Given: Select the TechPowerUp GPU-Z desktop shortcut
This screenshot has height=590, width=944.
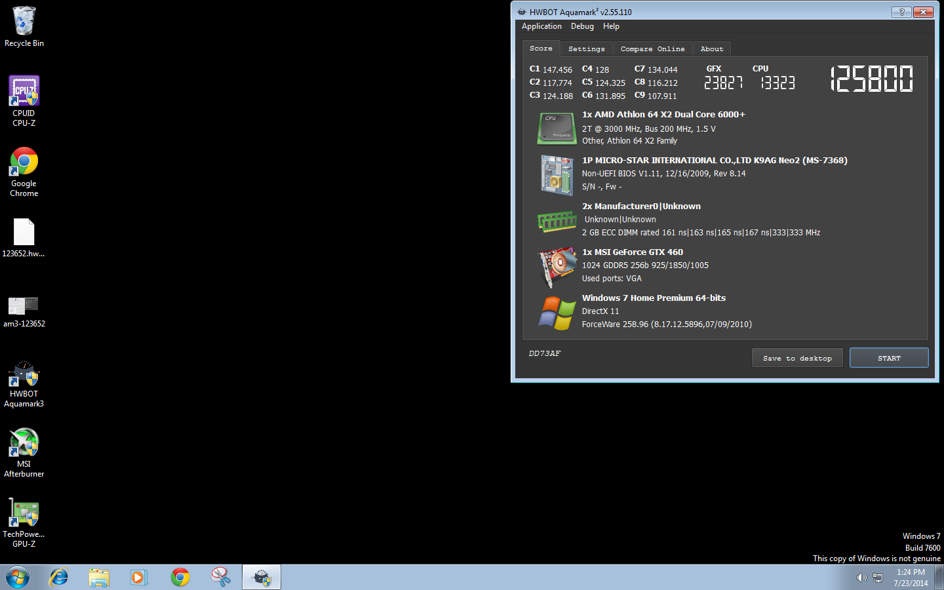Looking at the screenshot, I should click(x=24, y=522).
